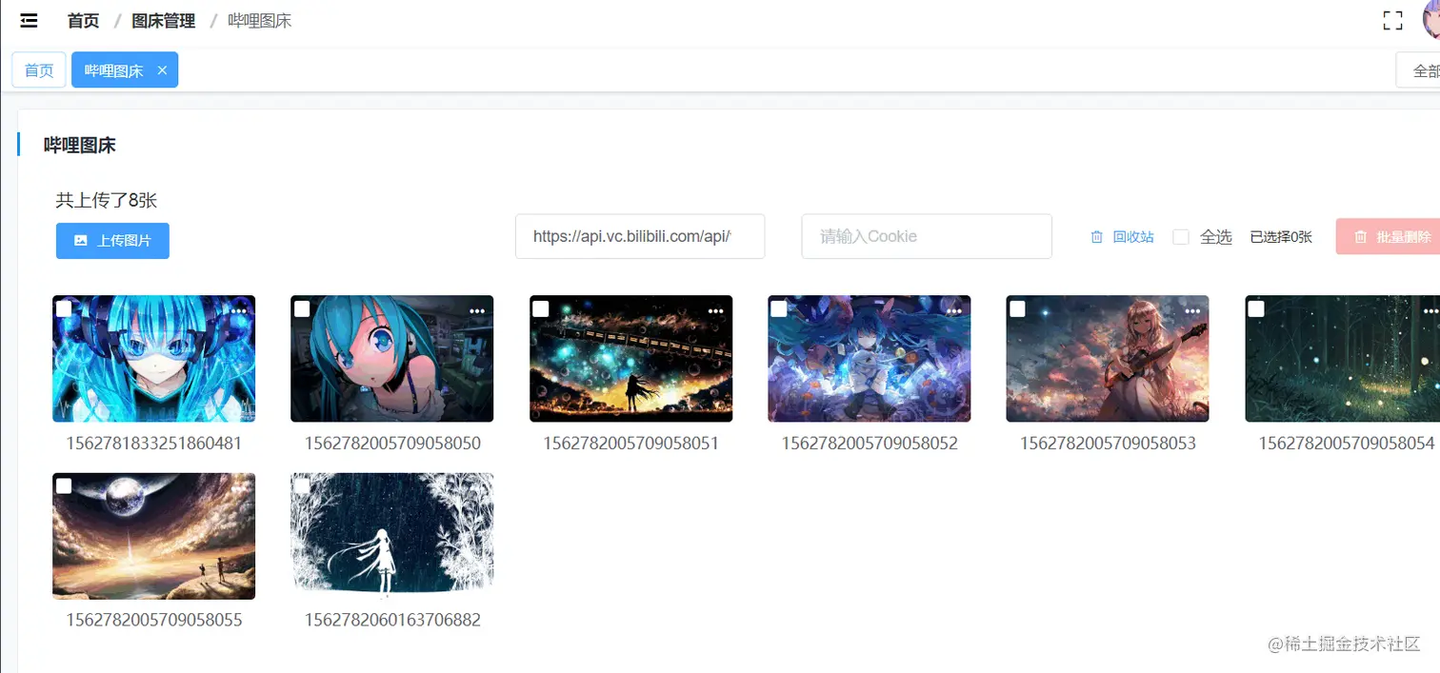Open thumbnail 1562782005709058053 guitar girl

coord(1108,359)
